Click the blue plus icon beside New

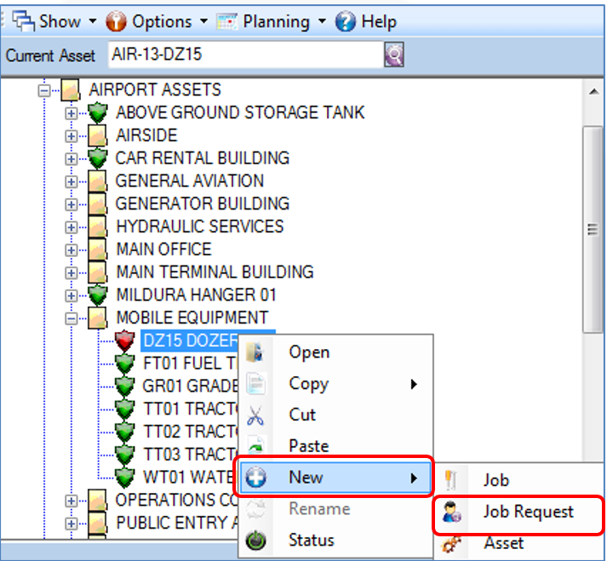click(256, 478)
